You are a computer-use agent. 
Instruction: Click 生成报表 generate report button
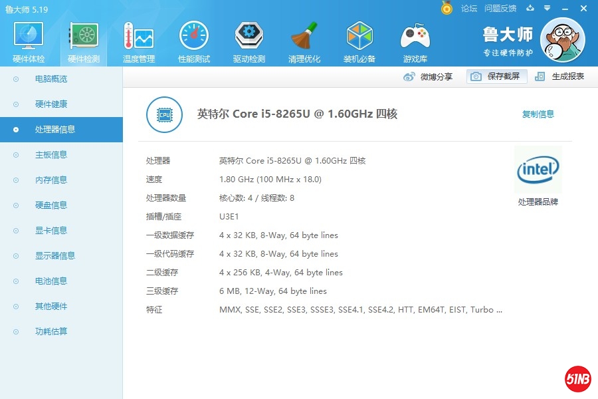pos(560,76)
